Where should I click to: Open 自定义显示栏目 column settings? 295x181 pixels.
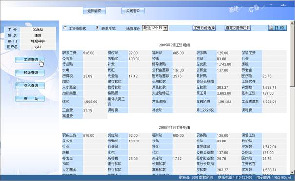237,28
